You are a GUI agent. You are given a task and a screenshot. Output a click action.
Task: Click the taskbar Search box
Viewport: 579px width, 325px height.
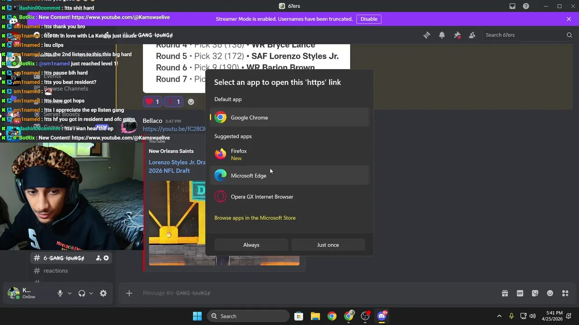click(248, 316)
